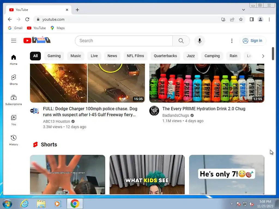279x209 pixels.
Task: Open History from the sidebar
Action: click(14, 140)
